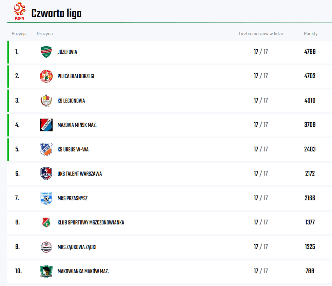The image size is (332, 286).
Task: Click the Drużyna column header
Action: (x=45, y=34)
